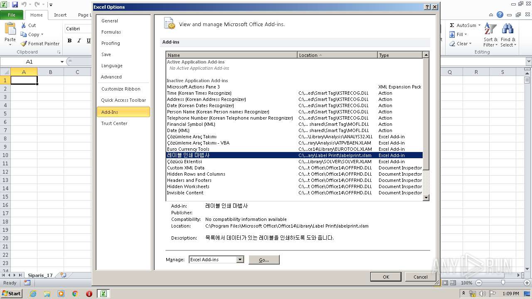The image size is (532, 299).
Task: Click the Zoom out minus button
Action: (478, 283)
